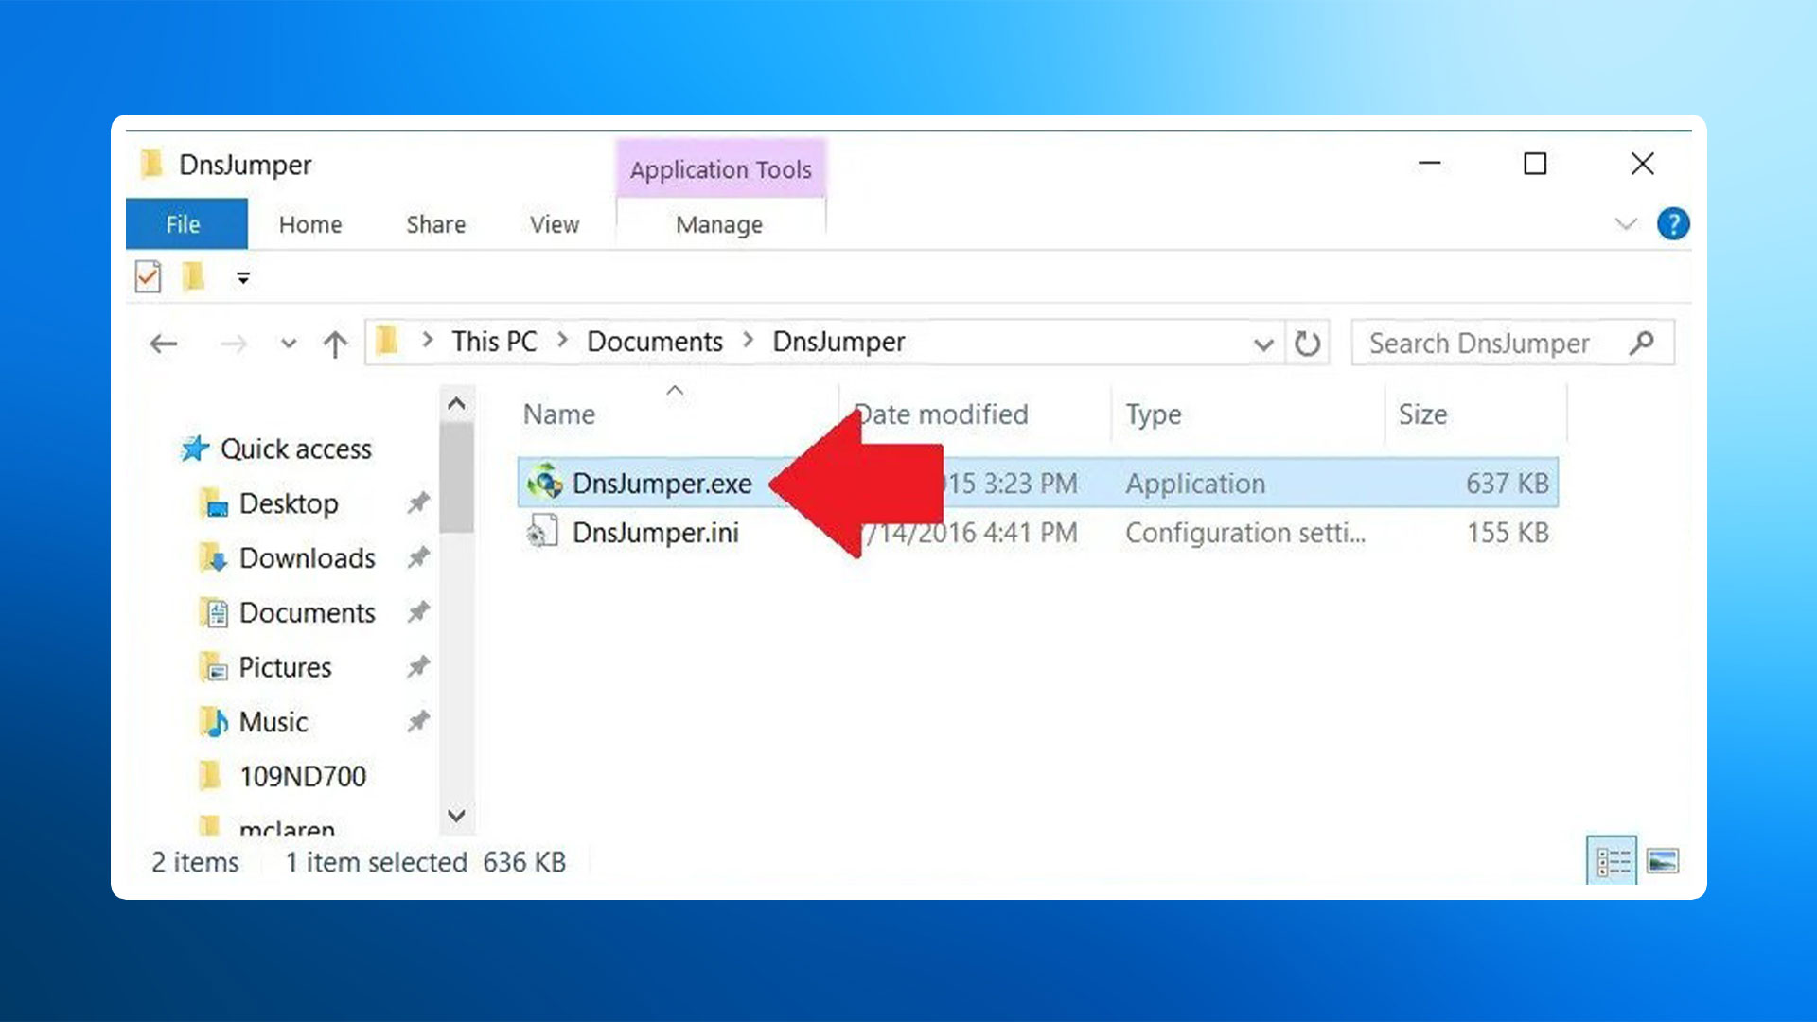
Task: Sort files by Name column
Action: point(559,414)
